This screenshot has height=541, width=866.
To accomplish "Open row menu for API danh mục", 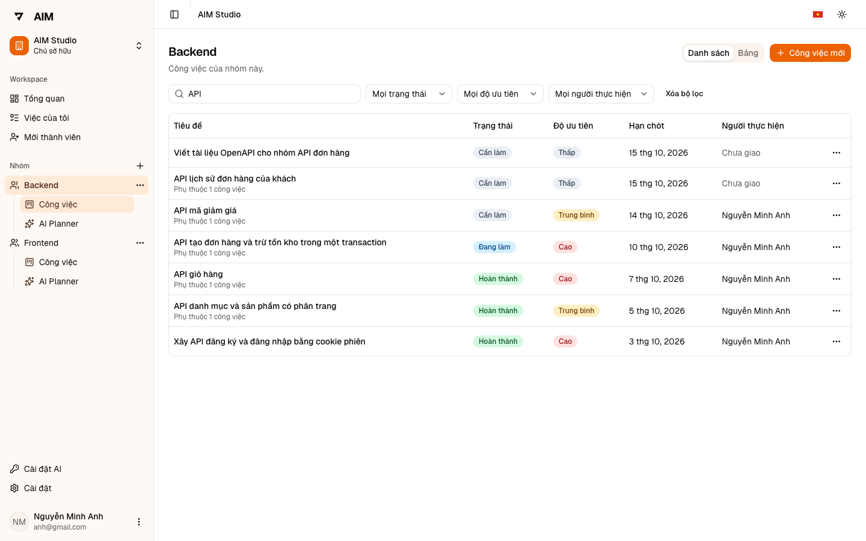I will [x=837, y=311].
